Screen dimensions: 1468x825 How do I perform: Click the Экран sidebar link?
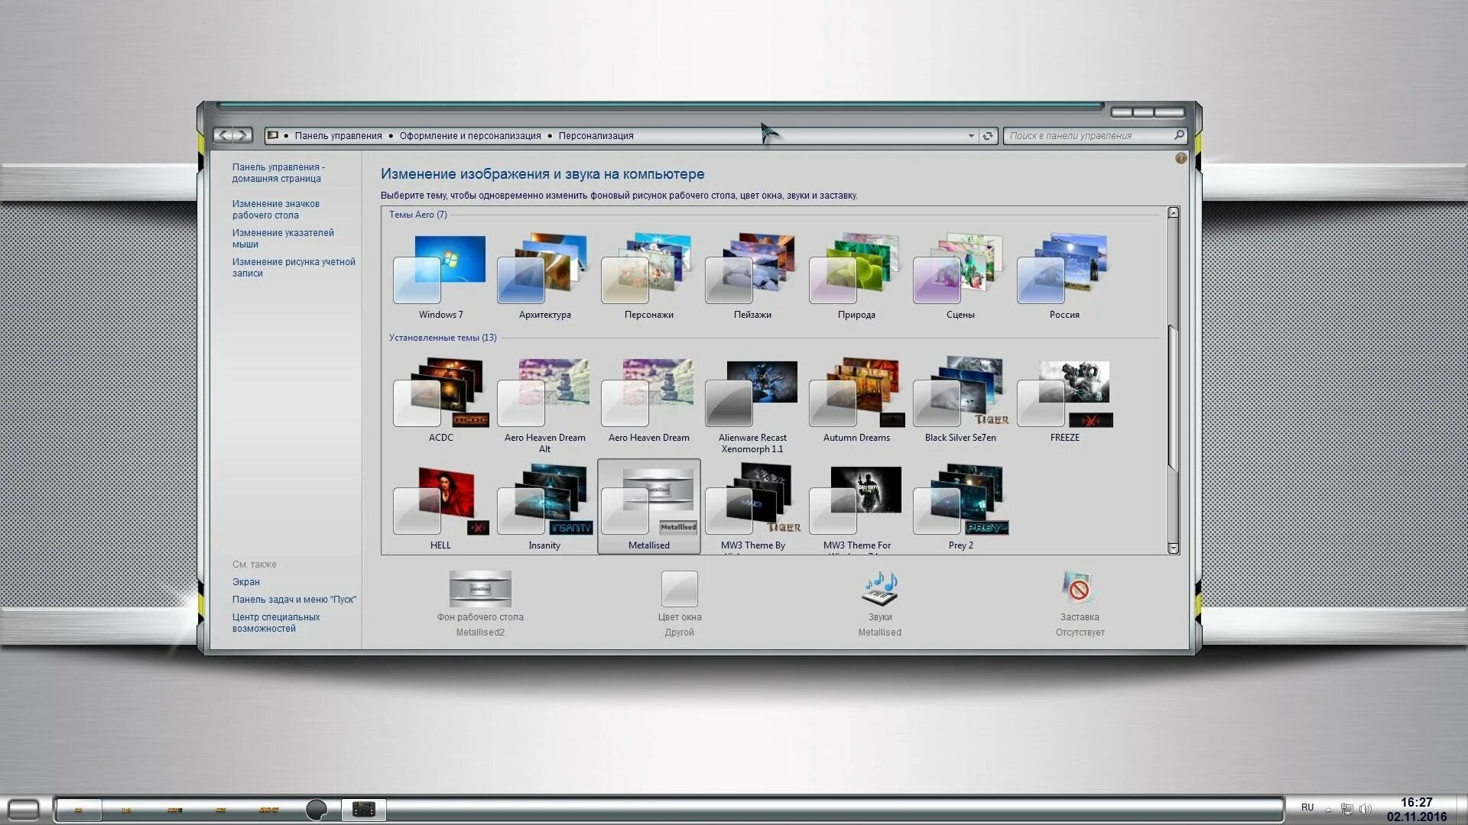click(245, 581)
